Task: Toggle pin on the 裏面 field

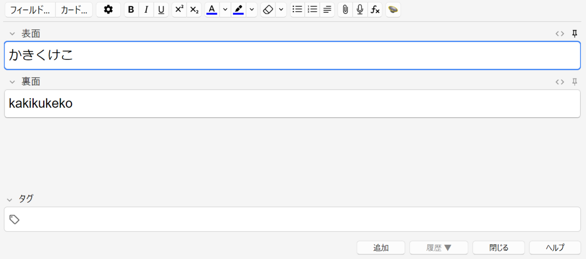Action: click(x=575, y=82)
